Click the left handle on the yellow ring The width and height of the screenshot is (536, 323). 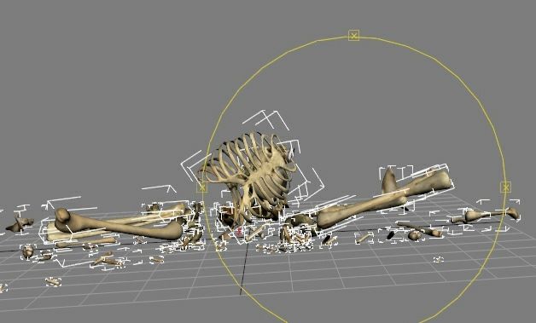point(202,187)
